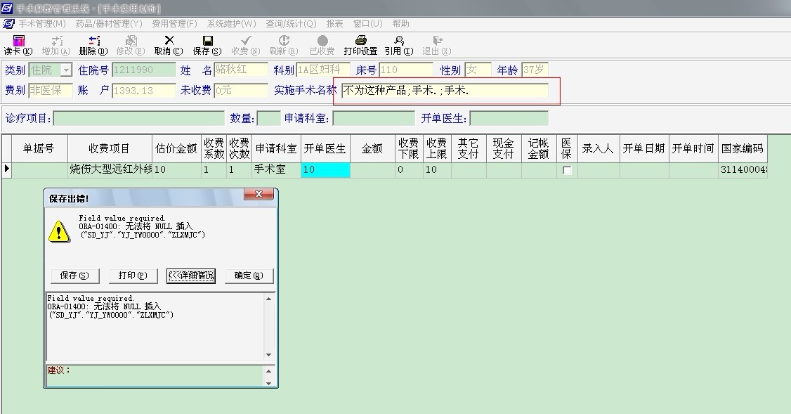Click the 取消 cancel X toolbar icon
The width and height of the screenshot is (791, 414).
(169, 41)
